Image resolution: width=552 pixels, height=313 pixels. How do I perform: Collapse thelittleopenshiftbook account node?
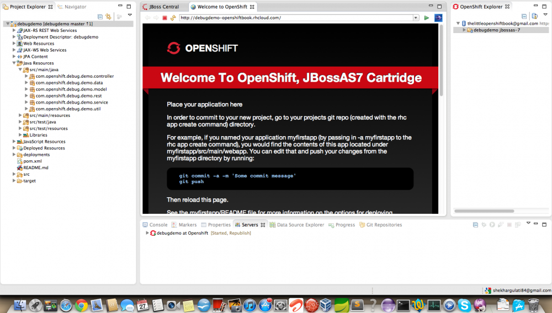click(x=458, y=24)
